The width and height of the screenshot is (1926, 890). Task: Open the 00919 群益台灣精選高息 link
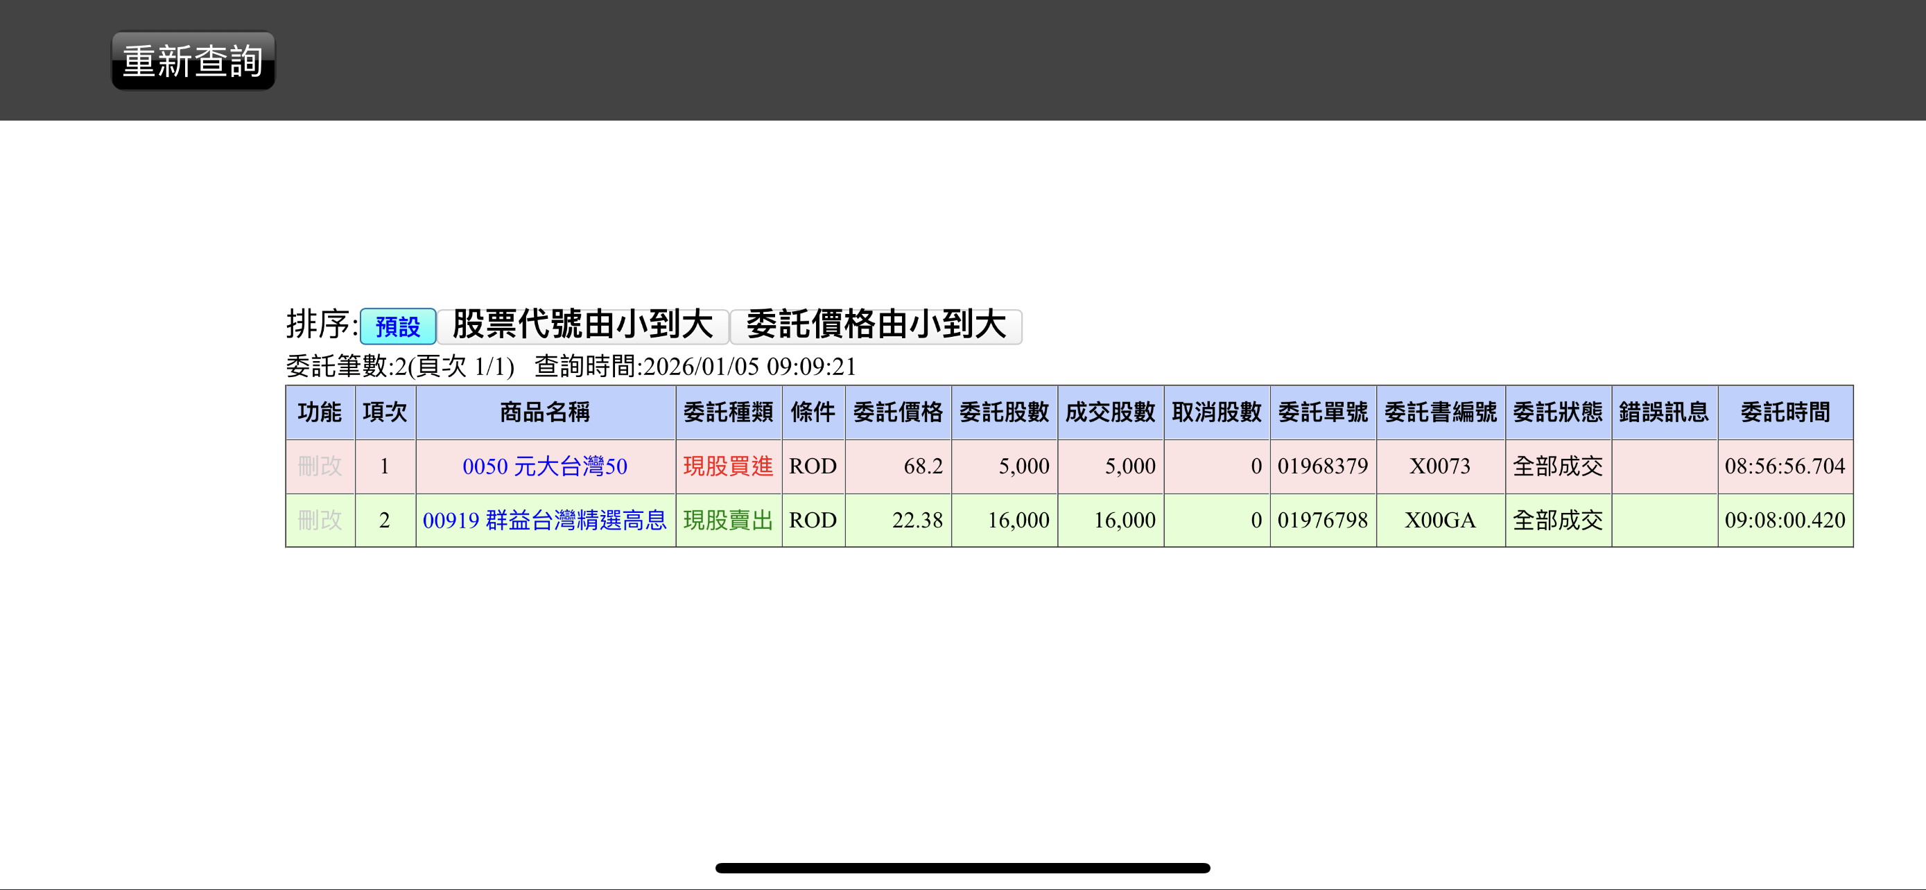(544, 520)
